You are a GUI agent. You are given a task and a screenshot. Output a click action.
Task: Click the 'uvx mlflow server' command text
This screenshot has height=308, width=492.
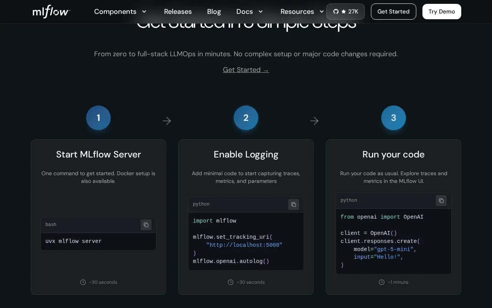point(73,241)
